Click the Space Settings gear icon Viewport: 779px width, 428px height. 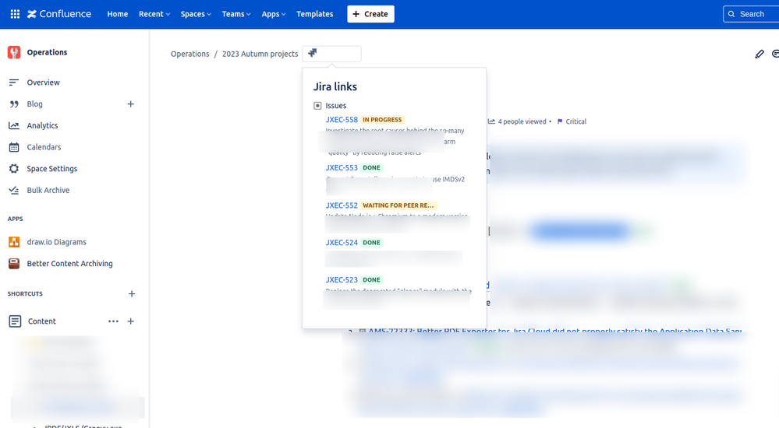pos(14,169)
